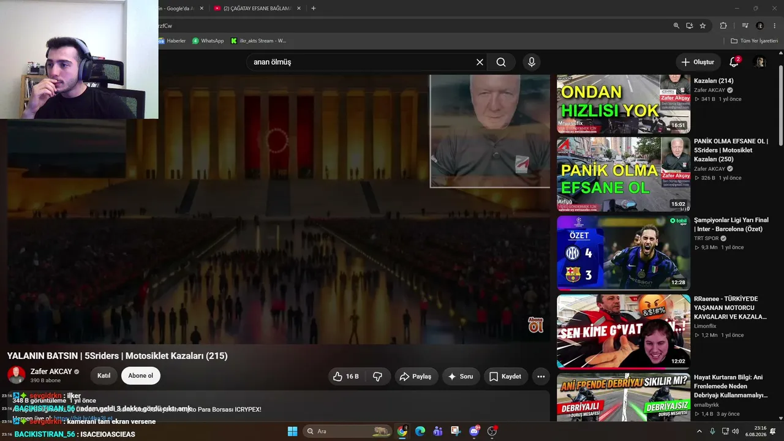Open the WhatsApp bookmark

208,41
